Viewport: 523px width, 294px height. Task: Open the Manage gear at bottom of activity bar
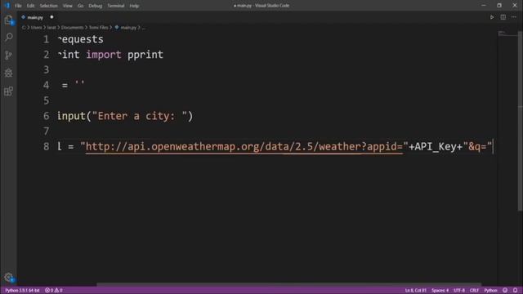point(9,278)
